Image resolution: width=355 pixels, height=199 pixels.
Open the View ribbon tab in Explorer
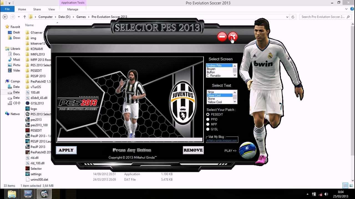[52, 9]
